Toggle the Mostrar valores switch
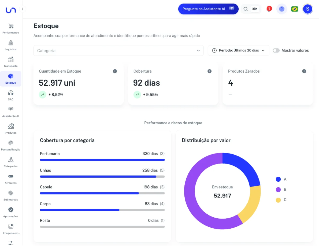The width and height of the screenshot is (319, 246). coord(276,50)
